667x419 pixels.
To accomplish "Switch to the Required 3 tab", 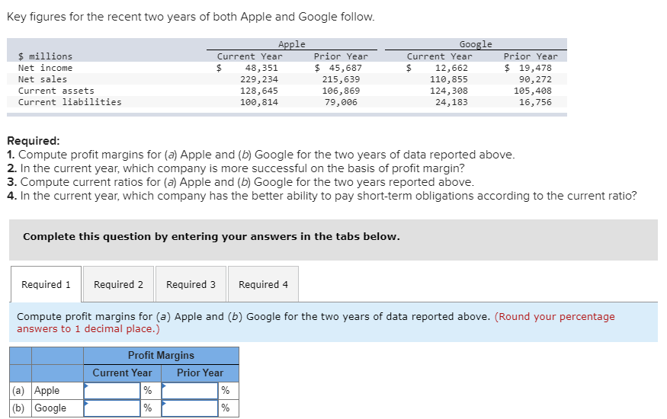I will click(191, 284).
